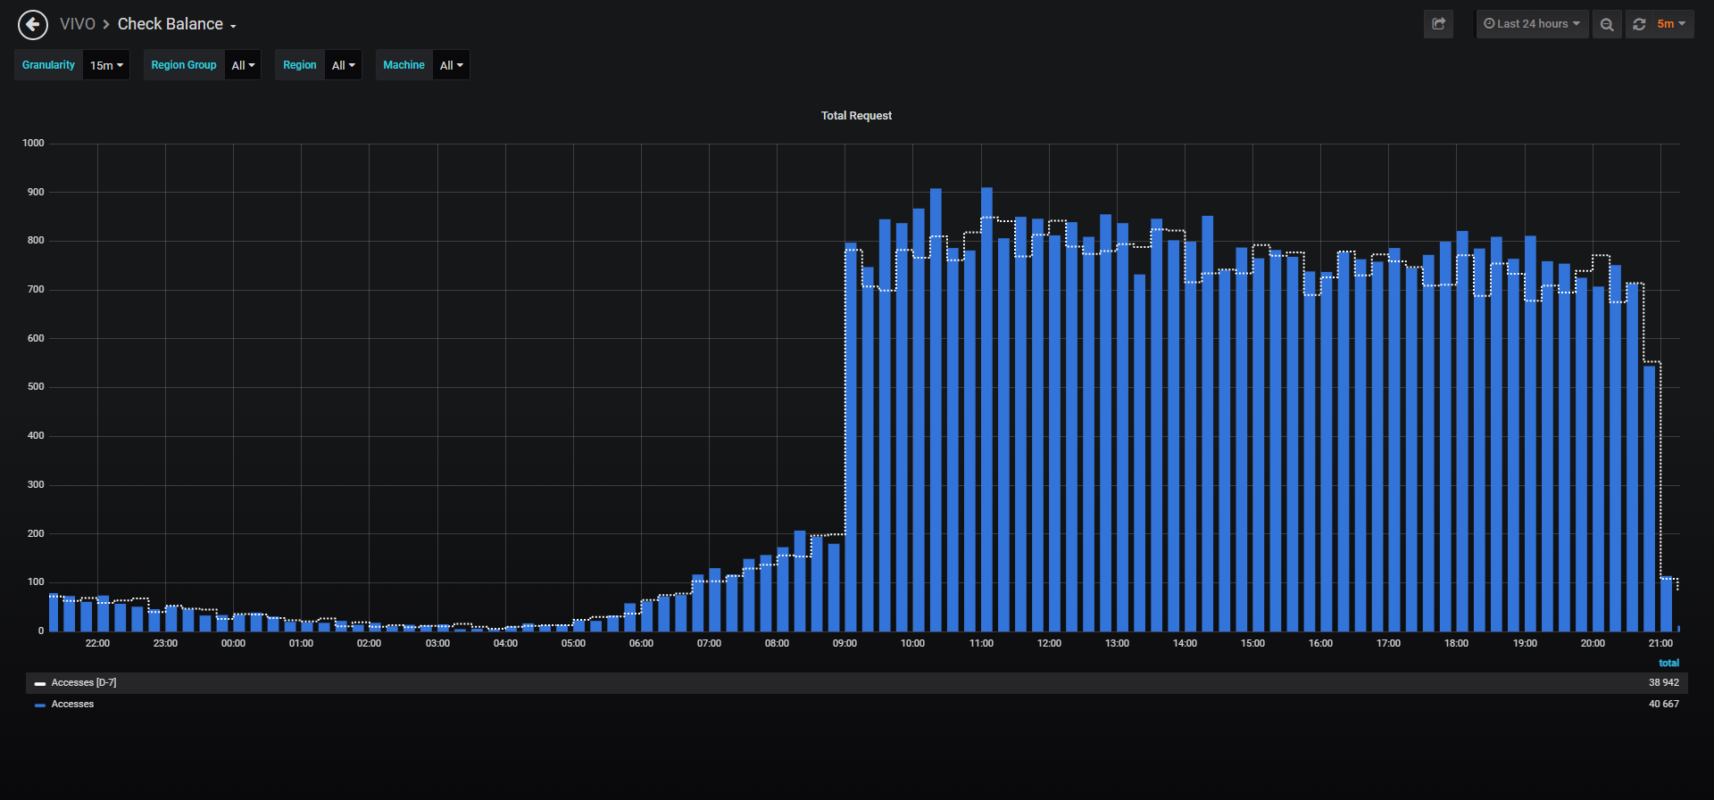The height and width of the screenshot is (800, 1714).
Task: Open the share dashboard icon
Action: pos(1438,24)
